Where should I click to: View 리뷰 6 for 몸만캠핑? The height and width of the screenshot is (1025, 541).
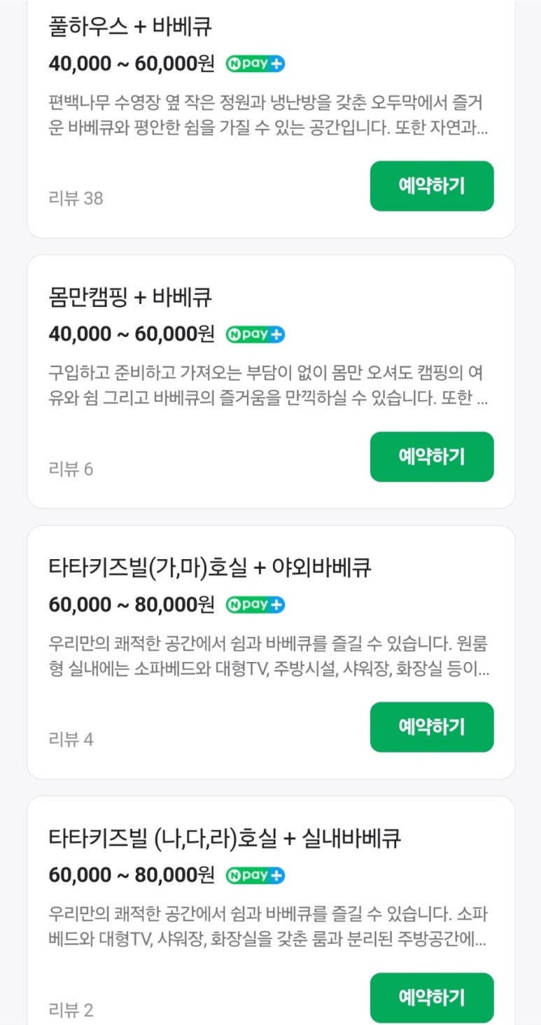point(71,469)
